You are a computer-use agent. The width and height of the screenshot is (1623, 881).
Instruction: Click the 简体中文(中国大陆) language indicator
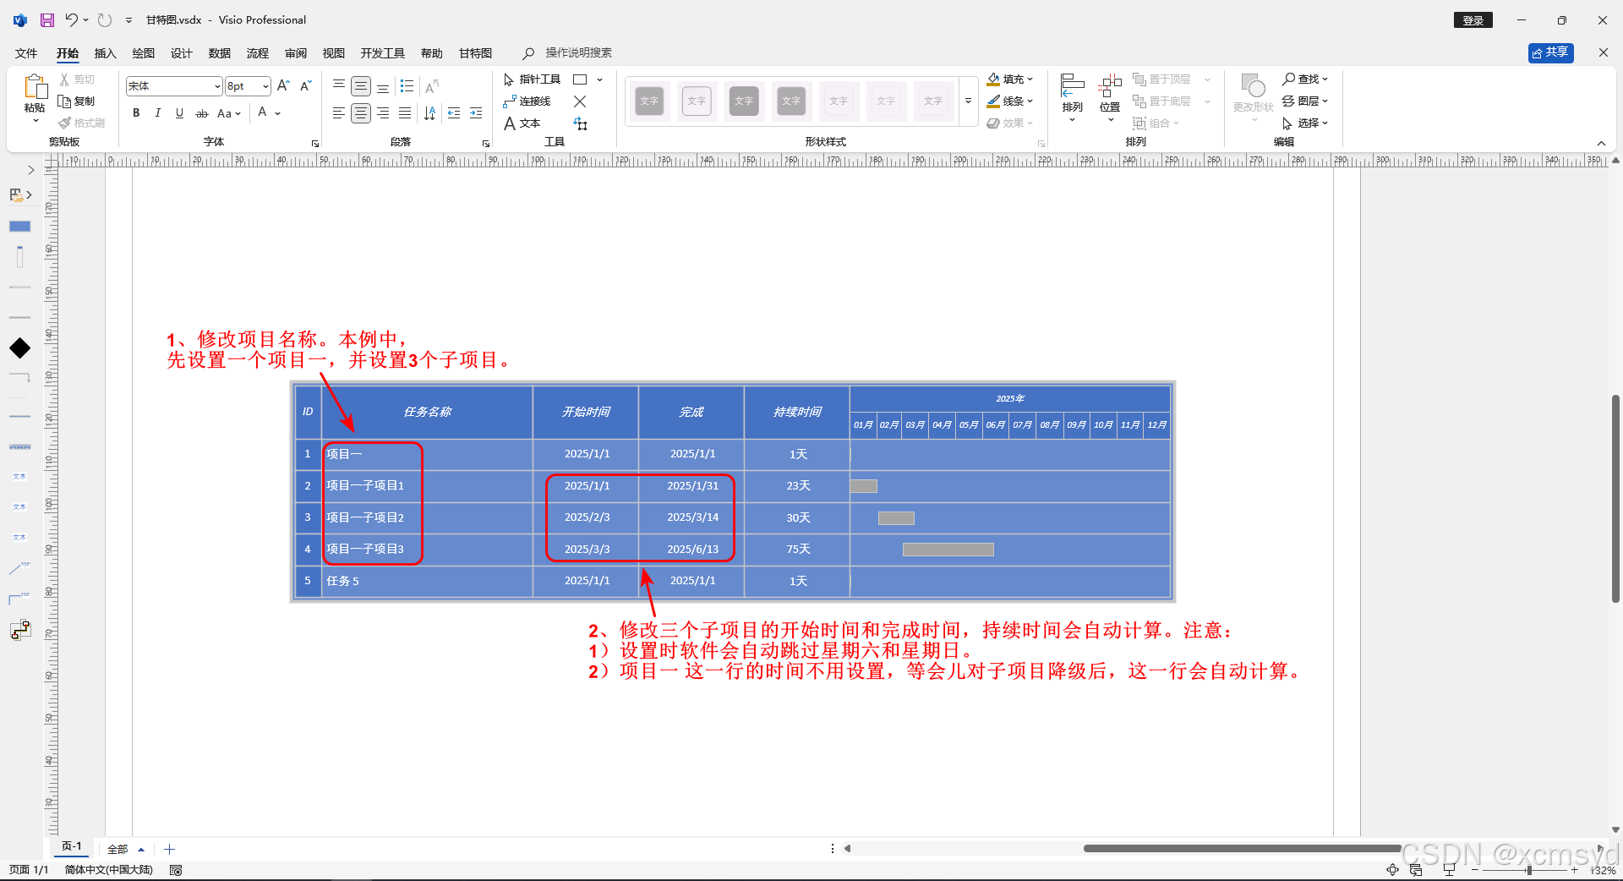click(x=109, y=870)
